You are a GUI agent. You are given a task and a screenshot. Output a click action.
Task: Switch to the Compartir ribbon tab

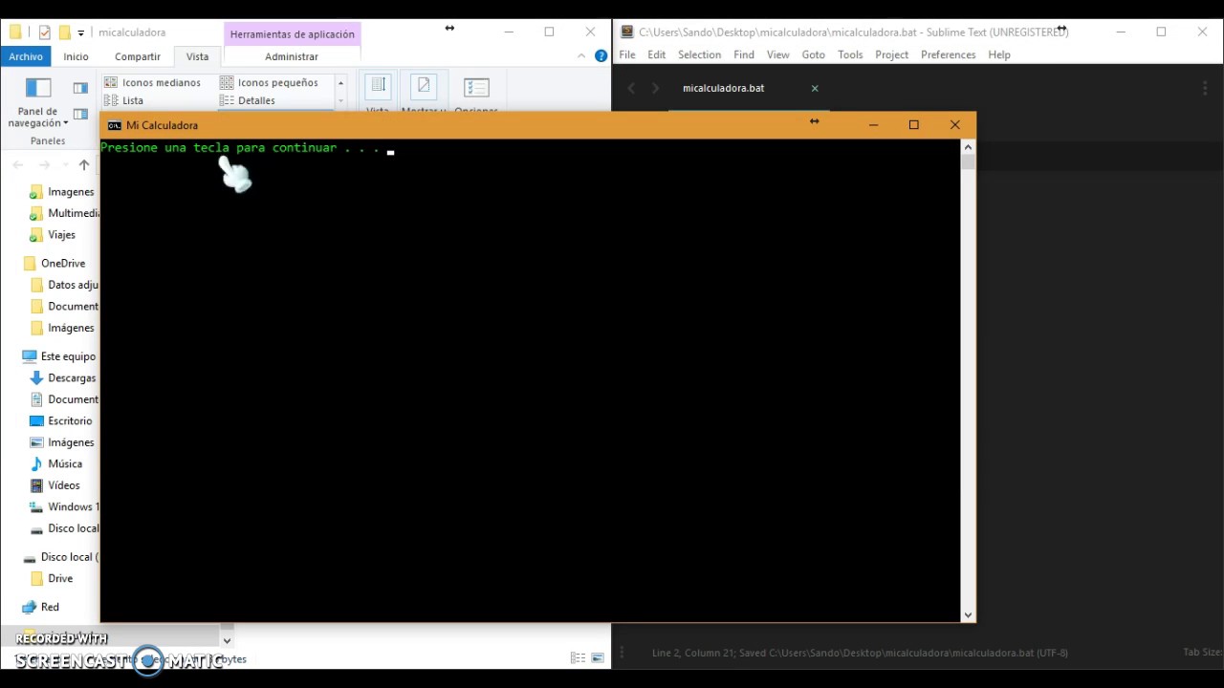click(x=138, y=56)
